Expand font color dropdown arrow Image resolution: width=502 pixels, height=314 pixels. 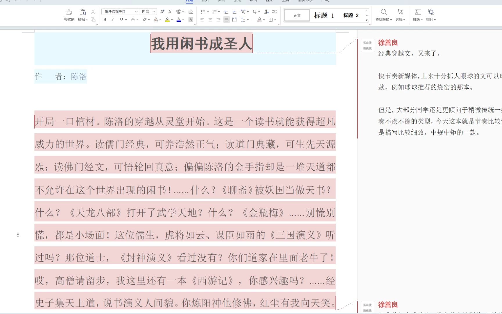pos(184,20)
